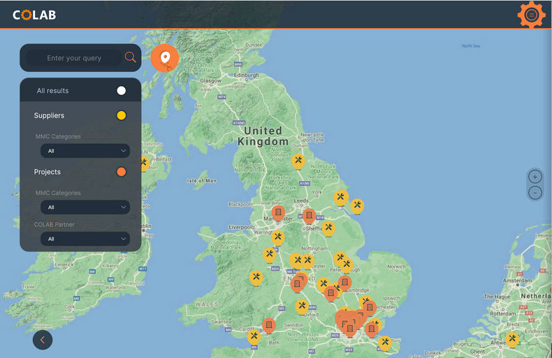Click the Suppliers filter label
This screenshot has height=358, width=552.
coord(49,115)
